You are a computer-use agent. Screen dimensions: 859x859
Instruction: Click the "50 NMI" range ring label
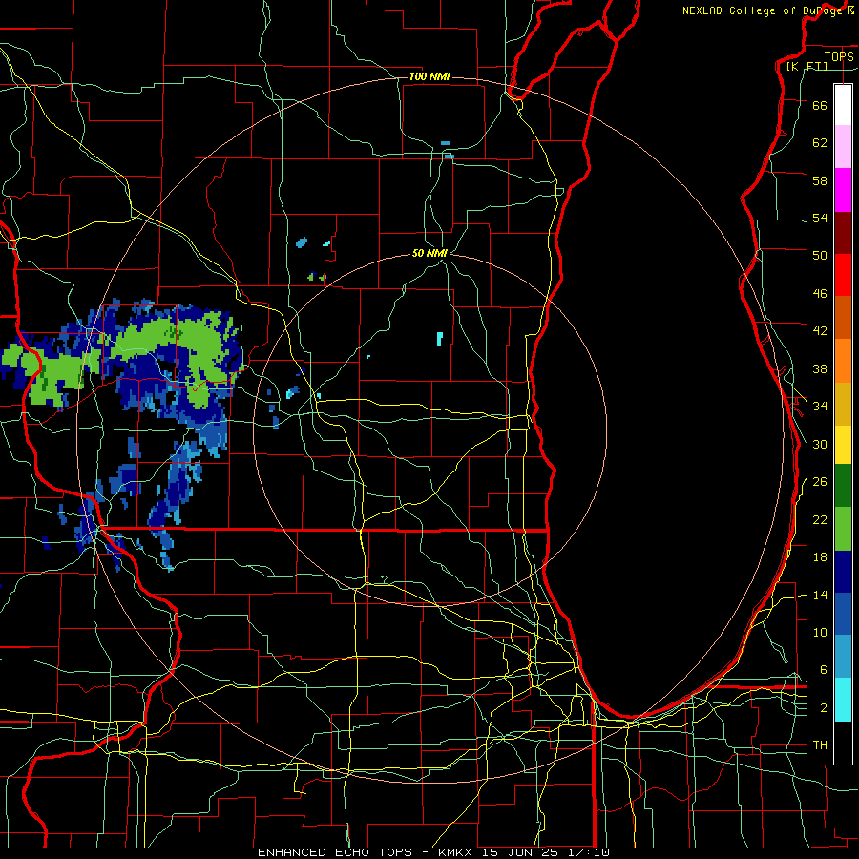429,253
